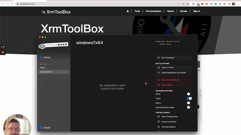Click the Simulate Reboot icon
The width and height of the screenshot is (241, 135).
tap(159, 127)
